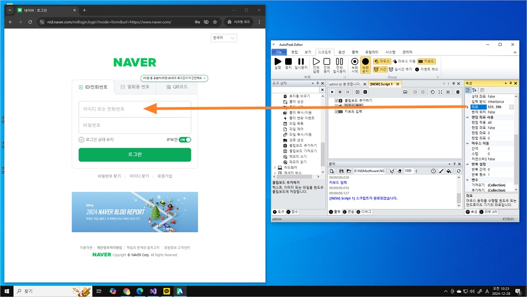Expand the 좌표 property row arrow
527x297 pixels.
[x=467, y=107]
